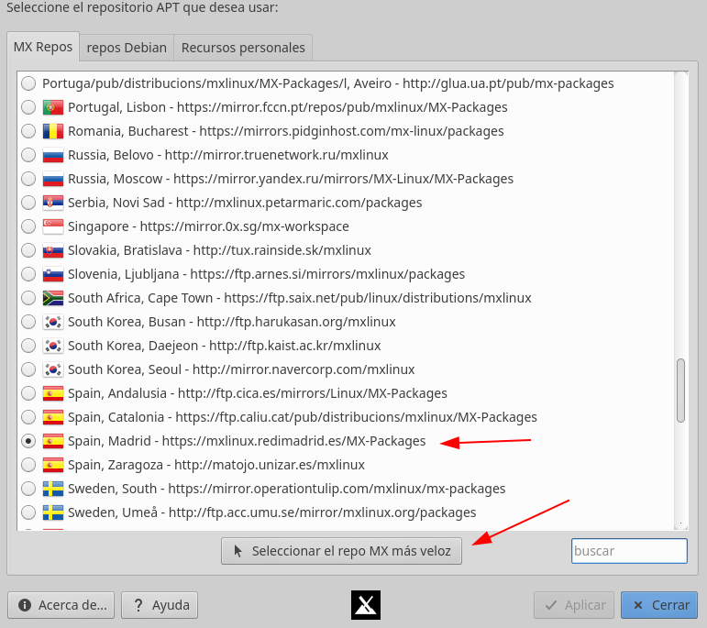This screenshot has width=707, height=628.
Task: Click the https://mirror.0x.sg/mx-workspace entry text
Action: coord(245,226)
